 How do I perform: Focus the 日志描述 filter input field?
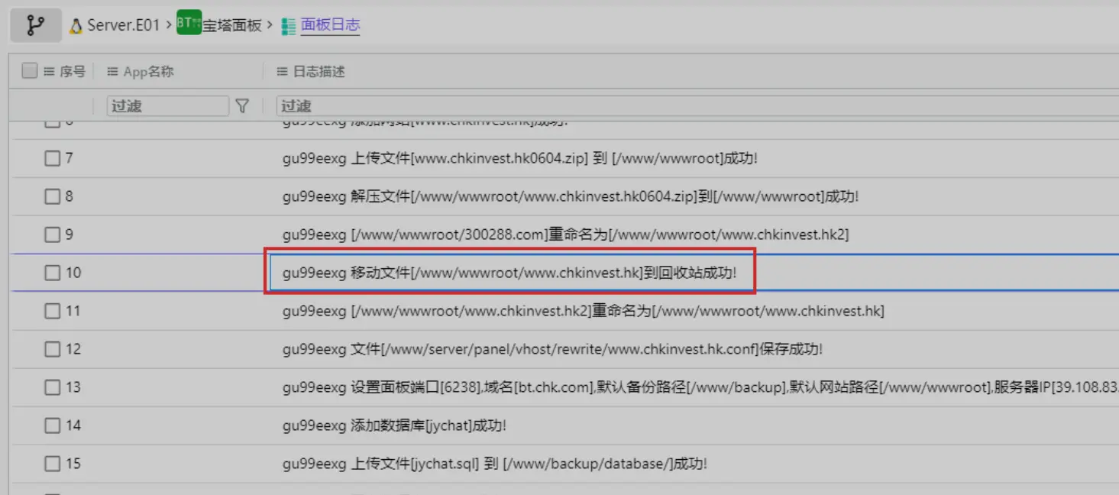697,106
